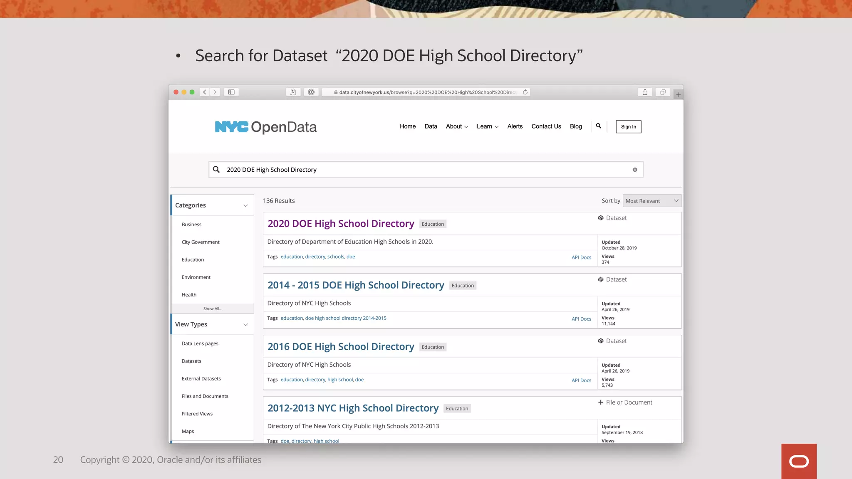Image resolution: width=852 pixels, height=479 pixels.
Task: Click Show All... under Categories
Action: pos(213,309)
